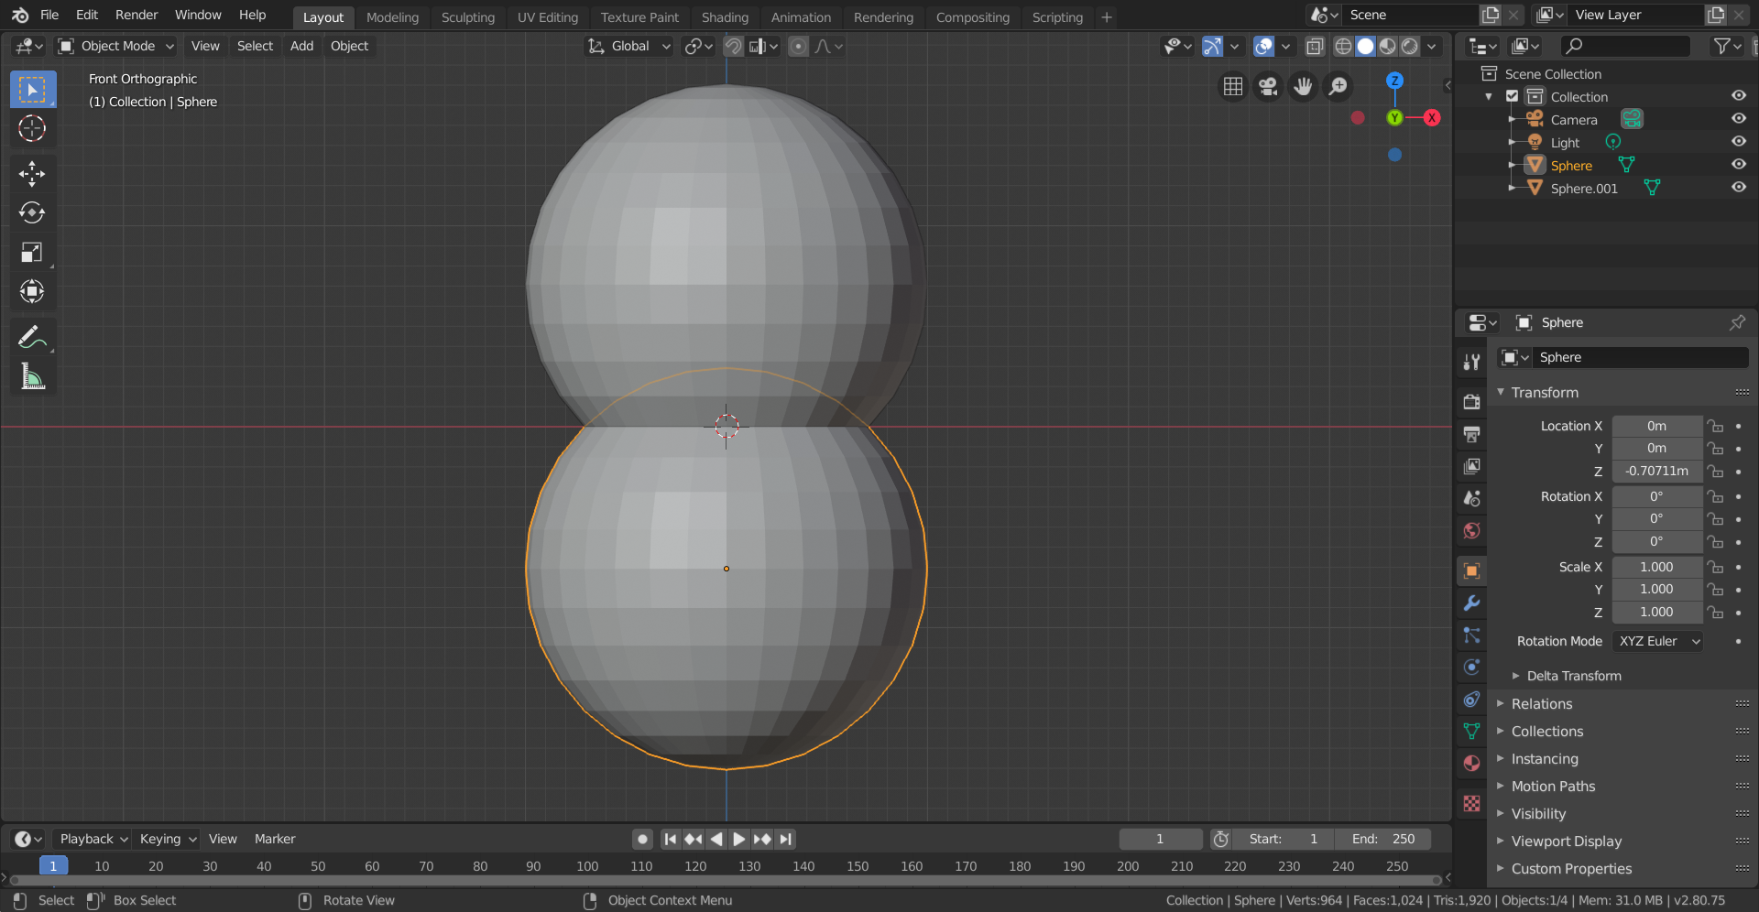Switch to the Cursor tool
The image size is (1759, 912).
(x=32, y=129)
